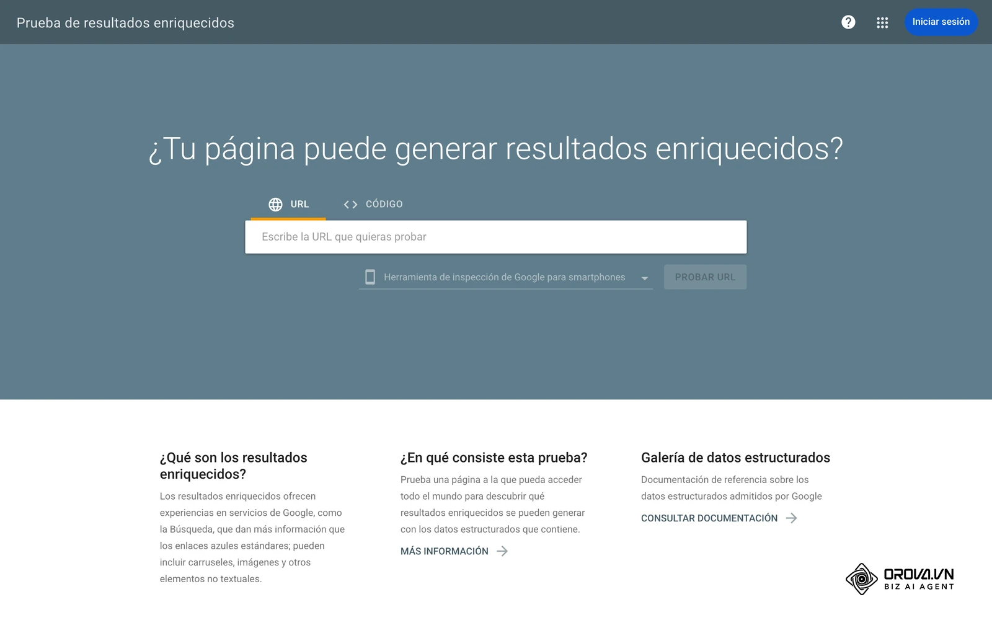Open the MÁS INFORMACIÓN link
This screenshot has height=620, width=992.
[x=454, y=551]
